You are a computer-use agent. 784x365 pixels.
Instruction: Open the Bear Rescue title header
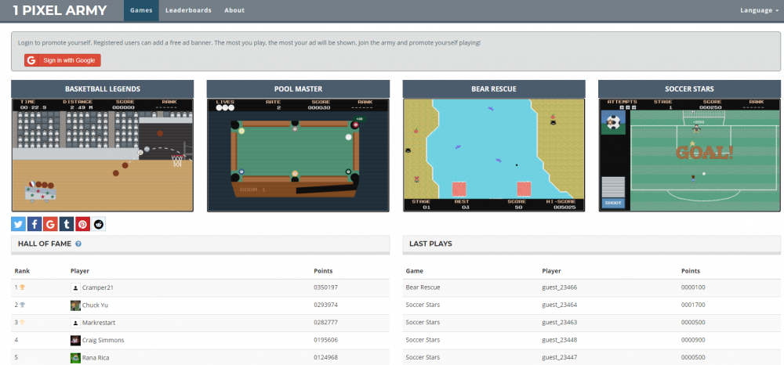[494, 89]
